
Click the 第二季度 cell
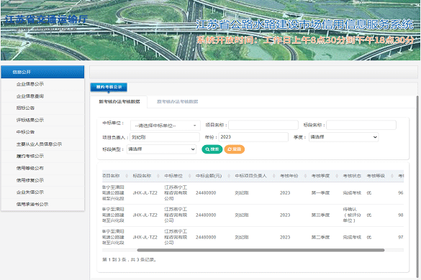(320, 238)
